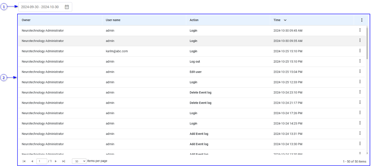
Task: Go to the previous page arrow
Action: 32,161
